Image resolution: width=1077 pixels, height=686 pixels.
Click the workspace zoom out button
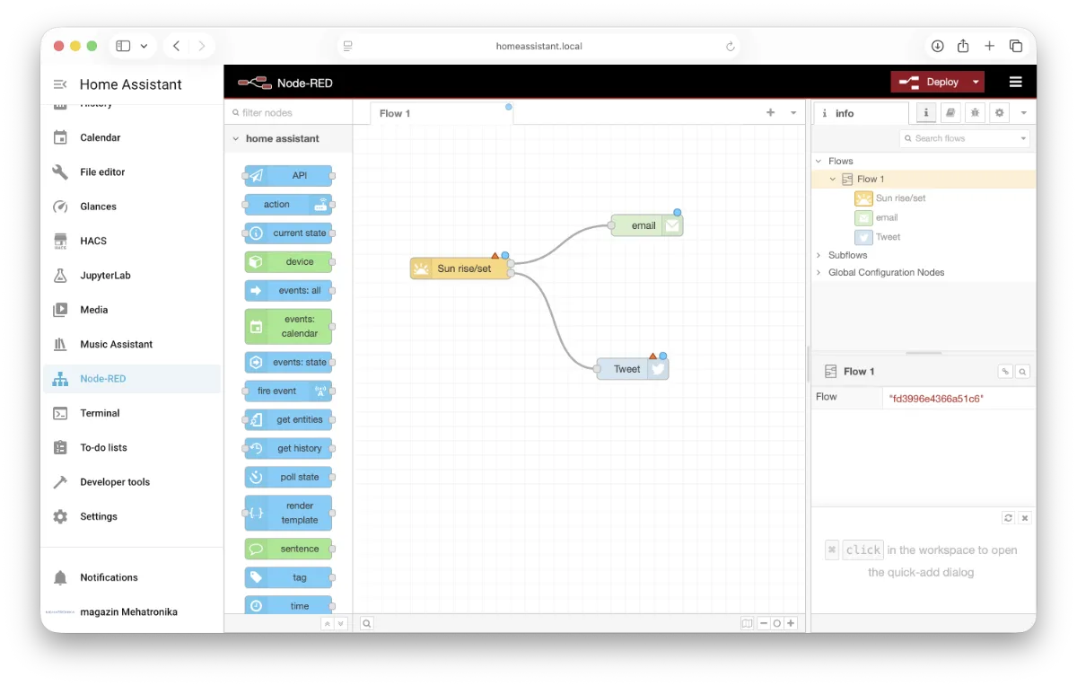click(764, 623)
